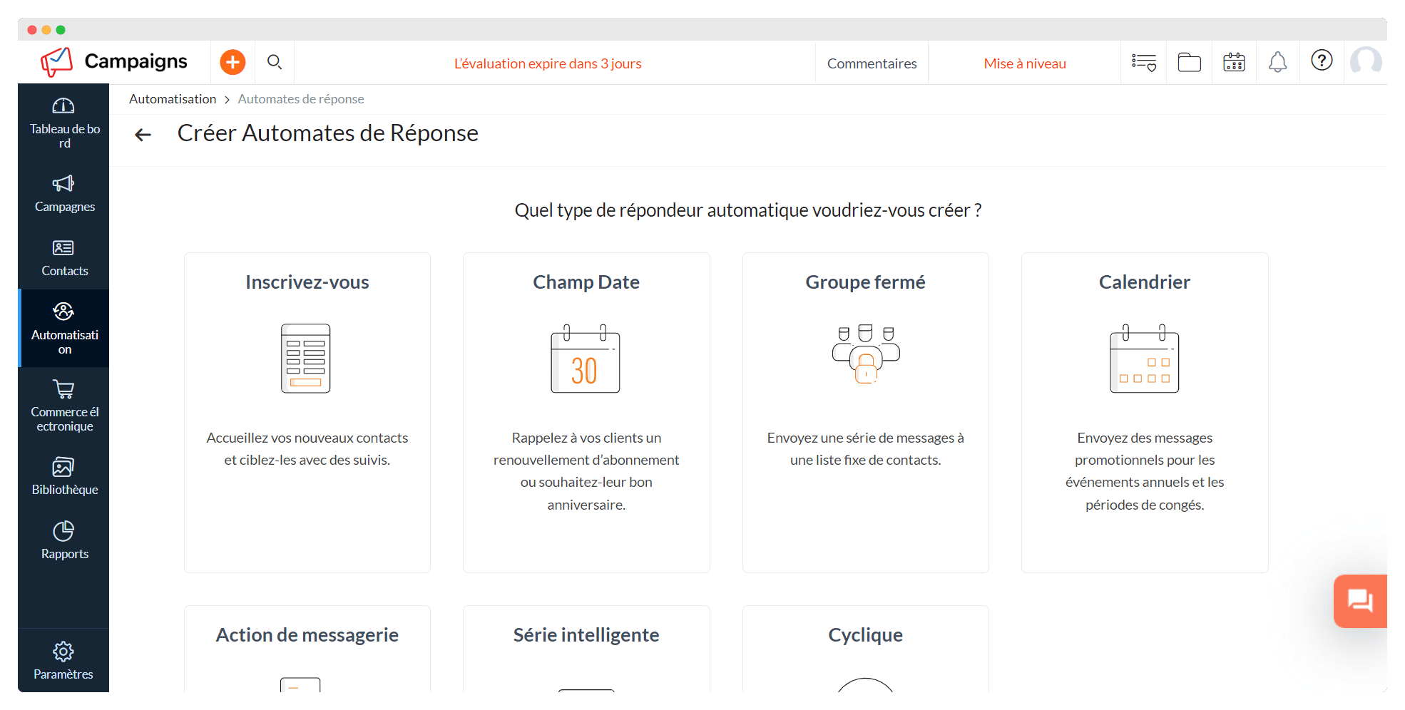Go to Tableau de bord in sidebar

[64, 123]
